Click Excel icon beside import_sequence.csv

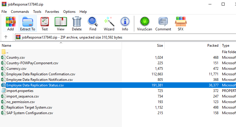click(x=4, y=96)
